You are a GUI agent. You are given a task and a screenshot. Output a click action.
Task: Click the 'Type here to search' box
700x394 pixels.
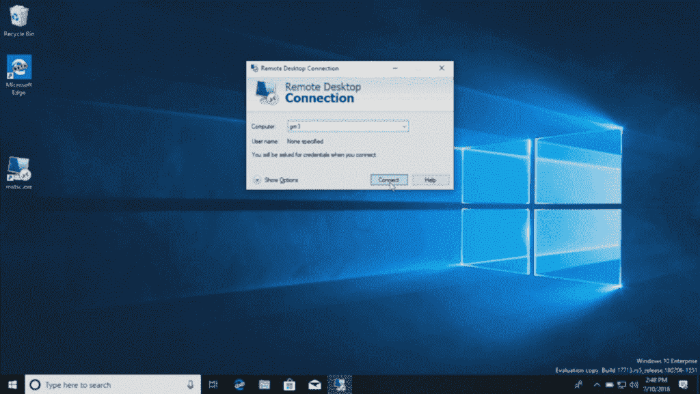coord(113,384)
